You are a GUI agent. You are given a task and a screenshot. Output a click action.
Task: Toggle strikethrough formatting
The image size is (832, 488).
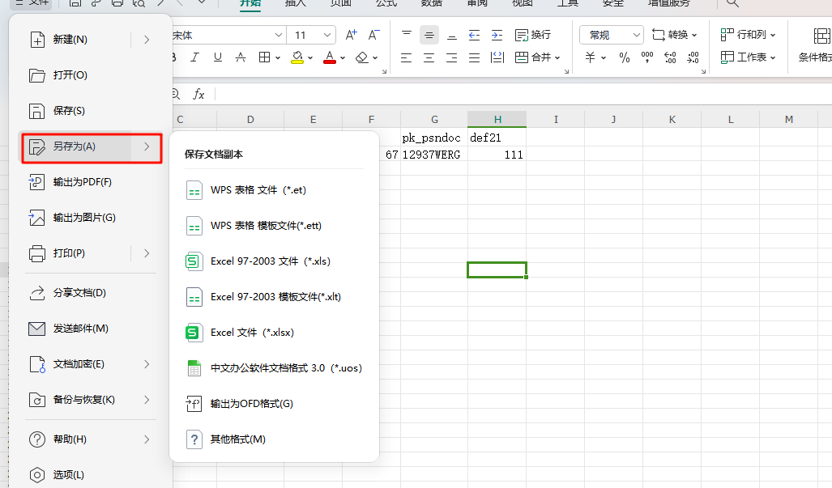(x=241, y=57)
